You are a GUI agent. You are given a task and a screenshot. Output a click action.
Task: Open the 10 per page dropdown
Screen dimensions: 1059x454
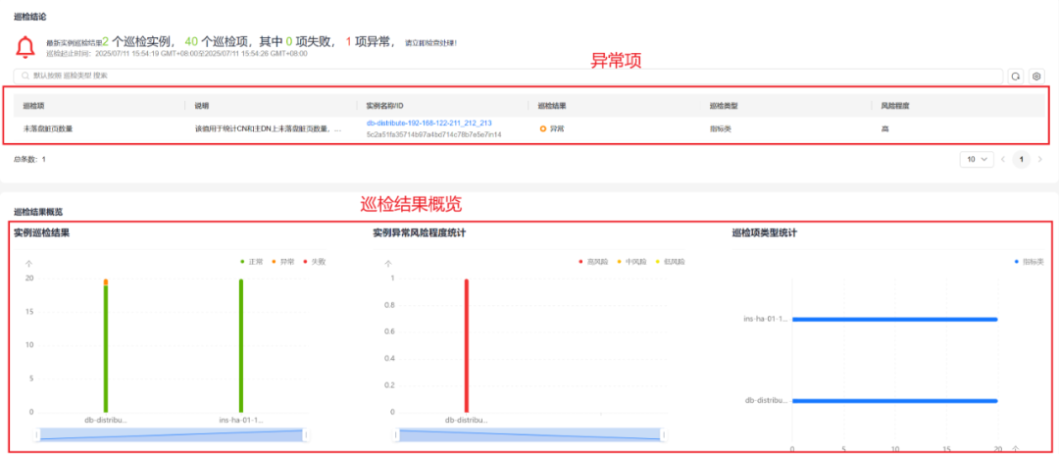tap(977, 160)
